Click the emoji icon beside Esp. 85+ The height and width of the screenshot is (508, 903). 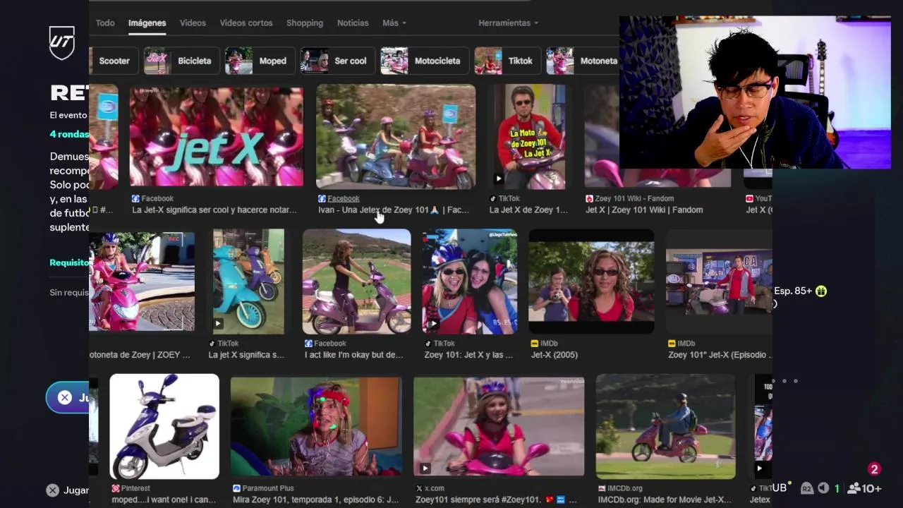pos(821,291)
